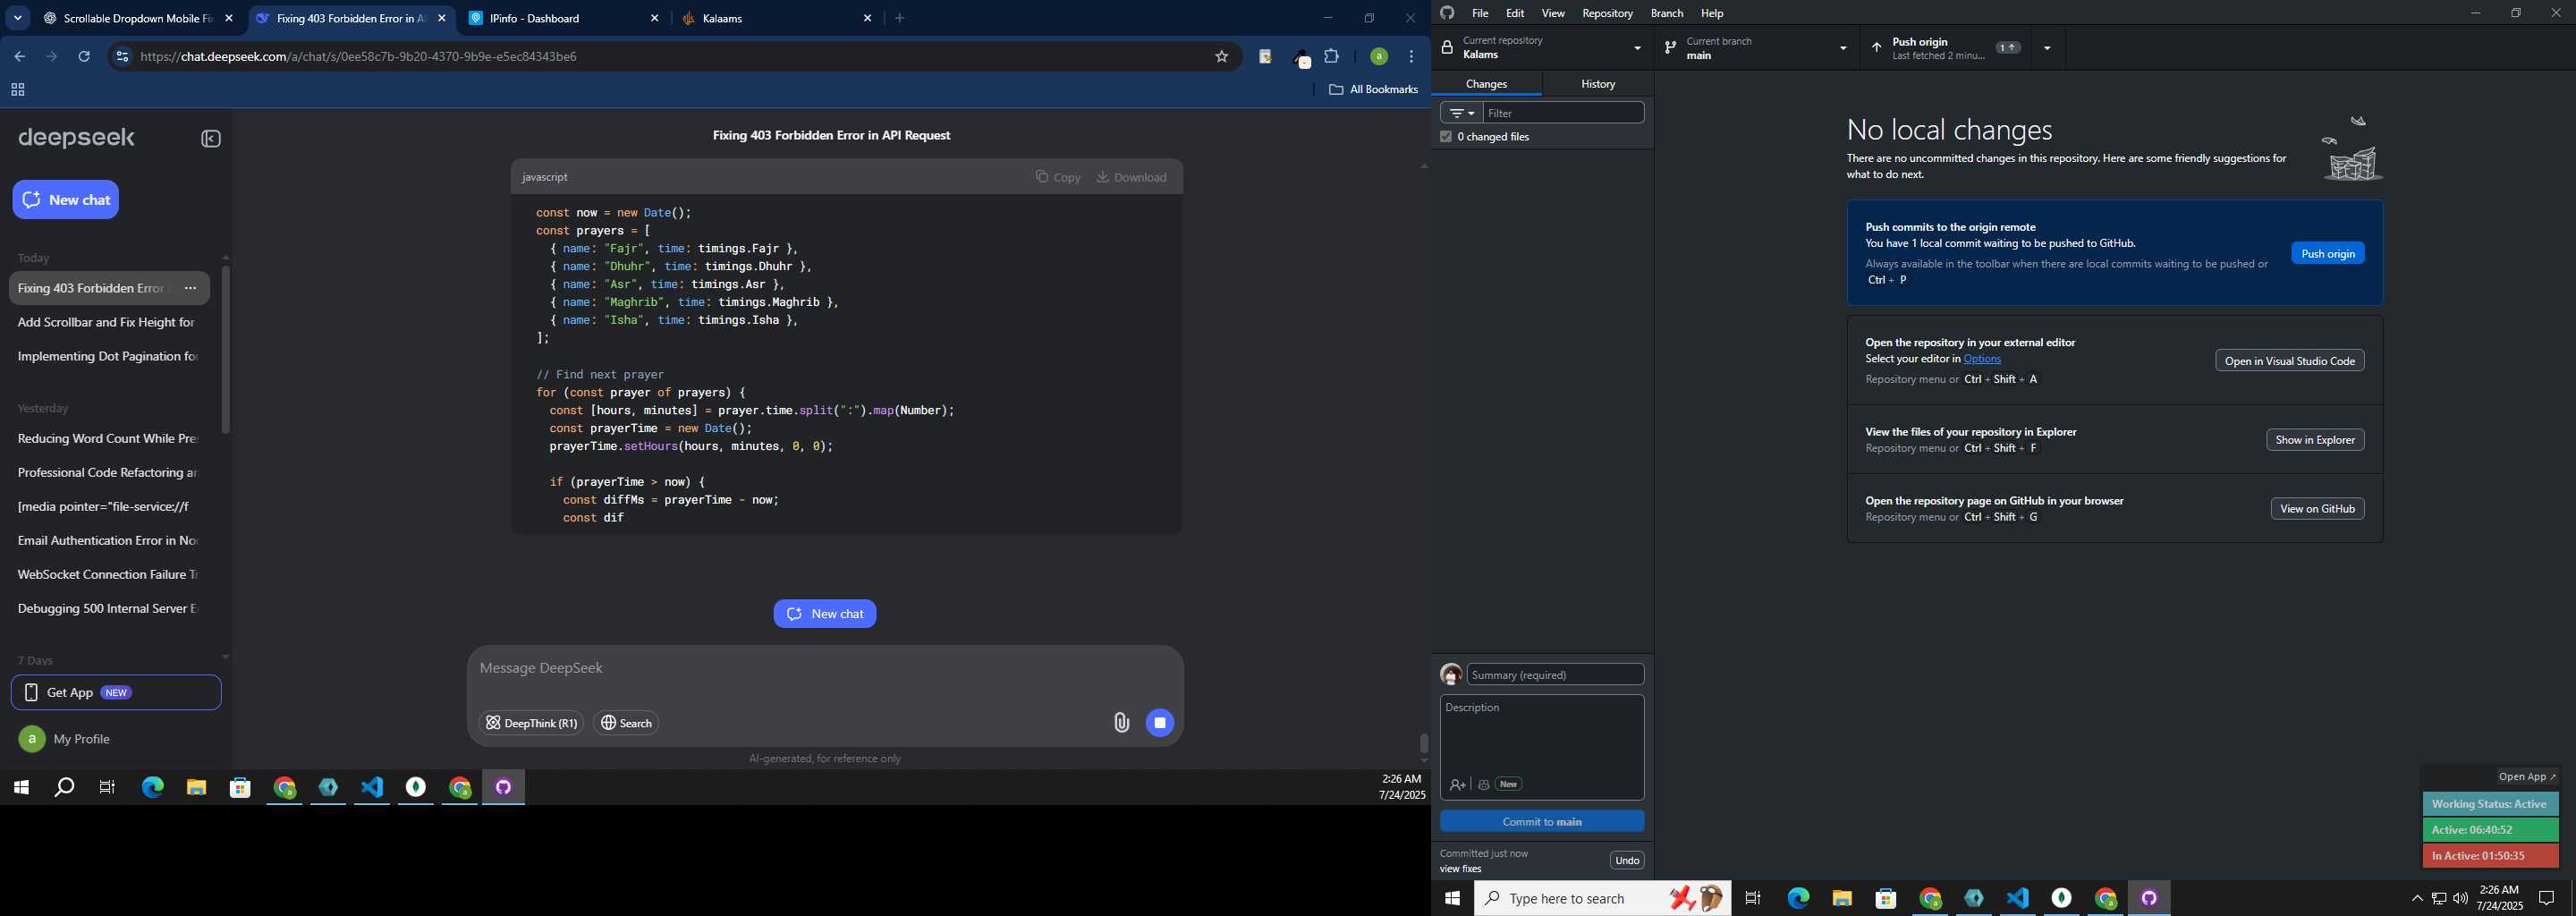Screen dimensions: 2576x916
Task: Toggle the '0 changed files' checkbox
Action: [1446, 137]
